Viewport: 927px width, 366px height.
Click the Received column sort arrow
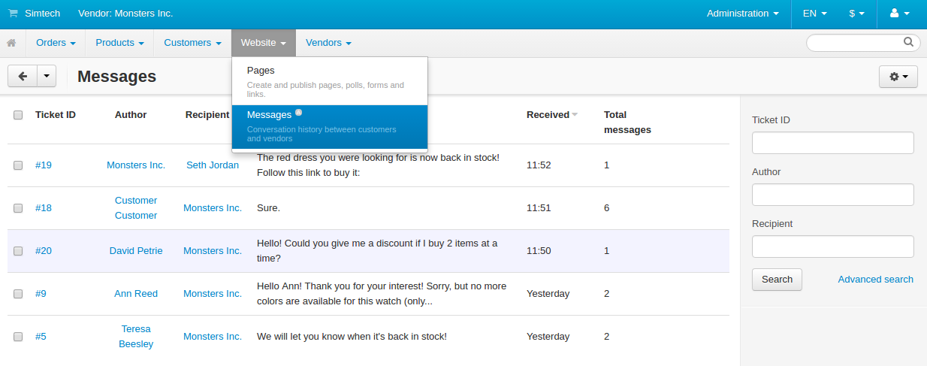pyautogui.click(x=575, y=115)
